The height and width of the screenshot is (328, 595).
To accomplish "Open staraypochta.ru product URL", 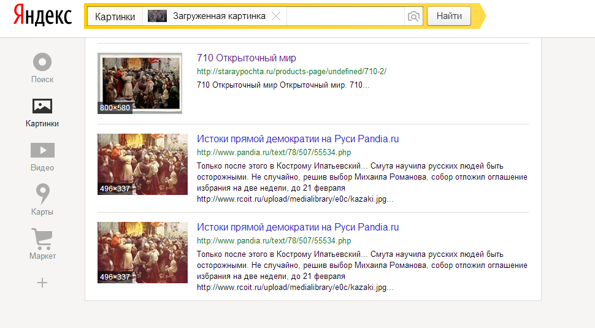I will (291, 71).
